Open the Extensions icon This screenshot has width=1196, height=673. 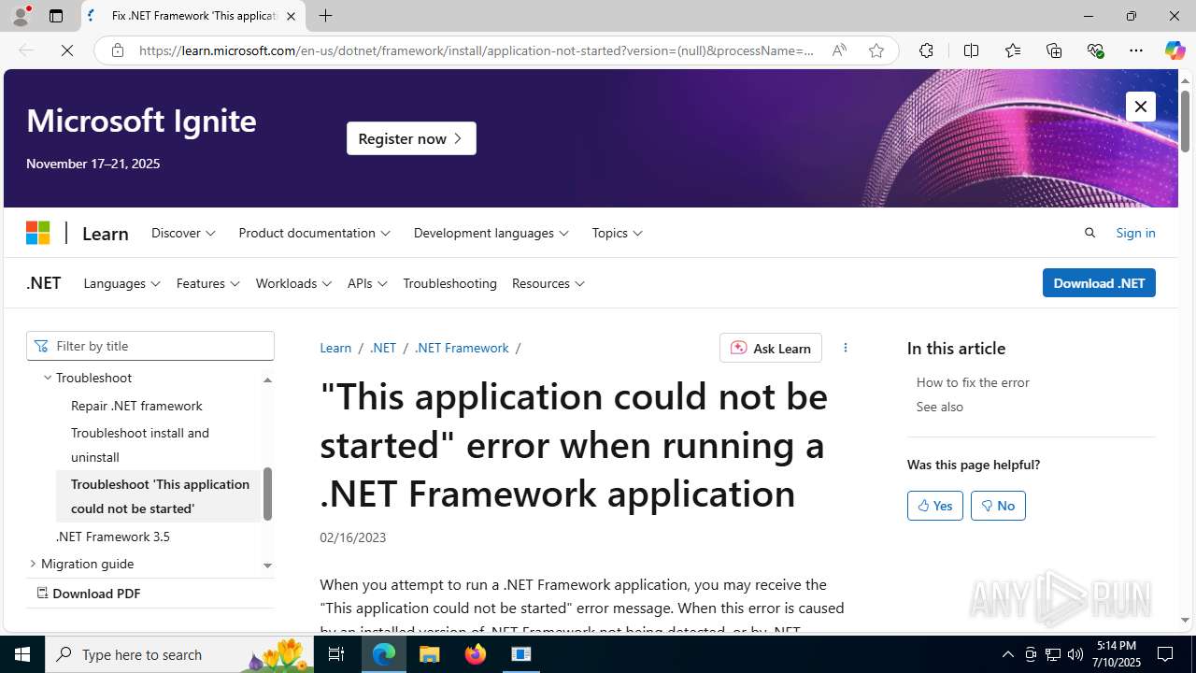pos(926,50)
